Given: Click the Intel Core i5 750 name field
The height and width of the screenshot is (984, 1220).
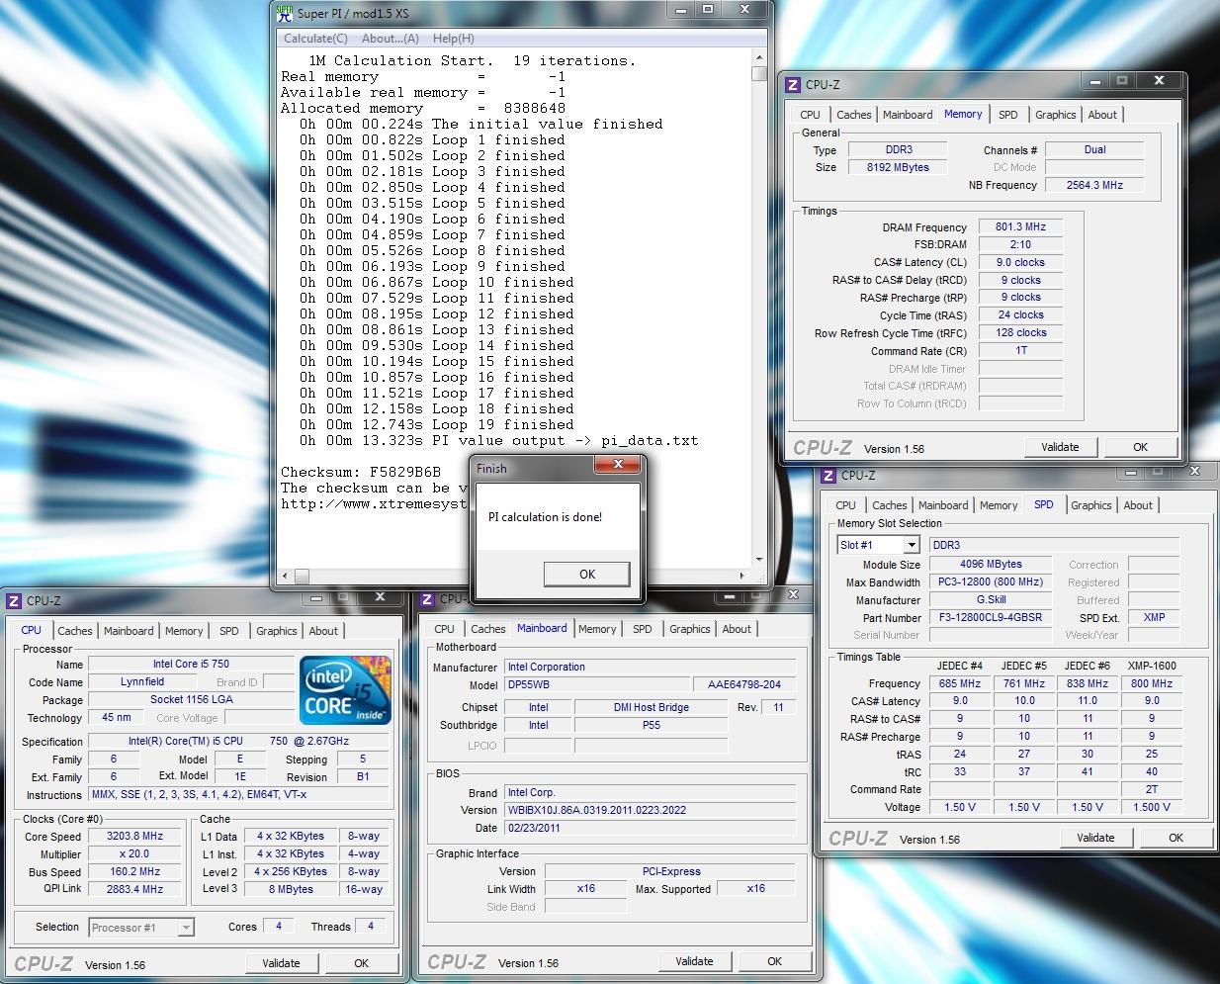Looking at the screenshot, I should coord(191,665).
